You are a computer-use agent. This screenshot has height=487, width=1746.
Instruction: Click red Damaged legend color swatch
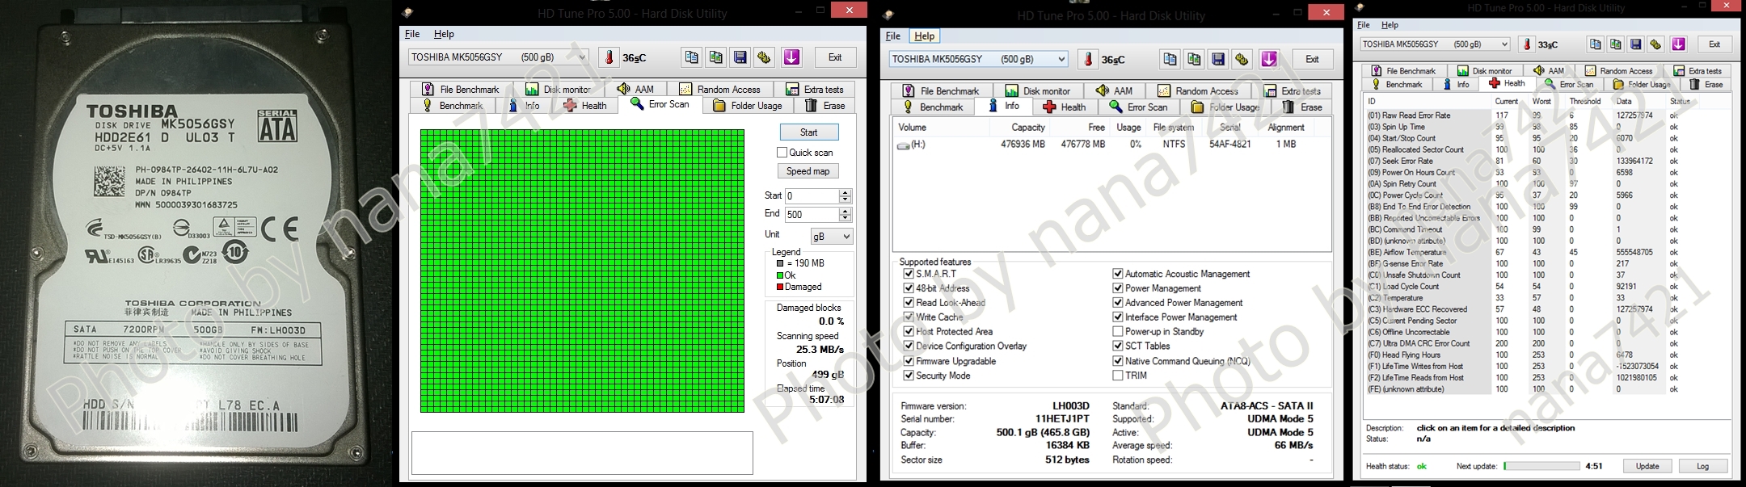[780, 287]
